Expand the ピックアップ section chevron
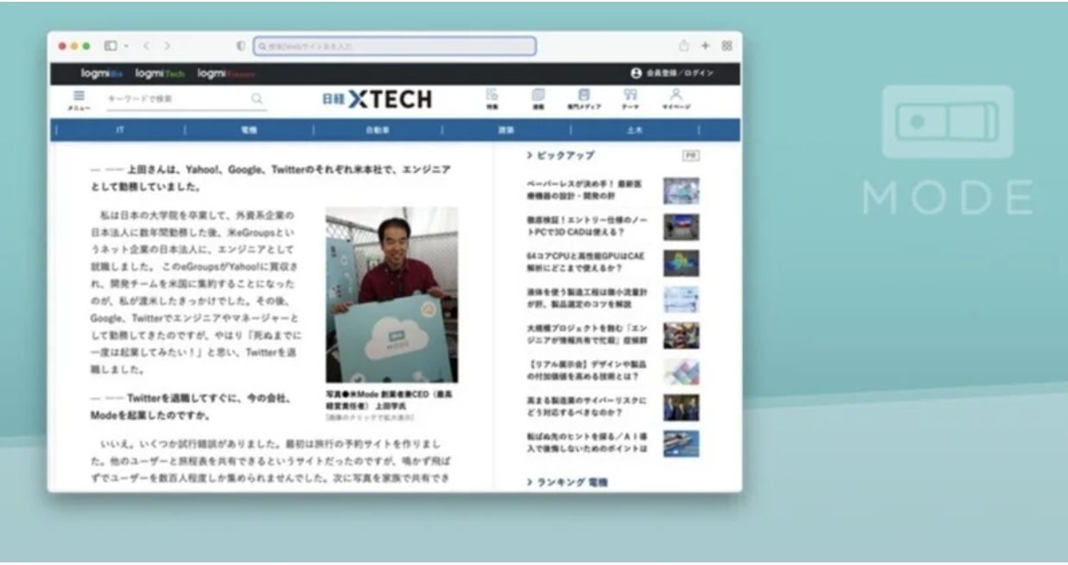 coord(530,156)
